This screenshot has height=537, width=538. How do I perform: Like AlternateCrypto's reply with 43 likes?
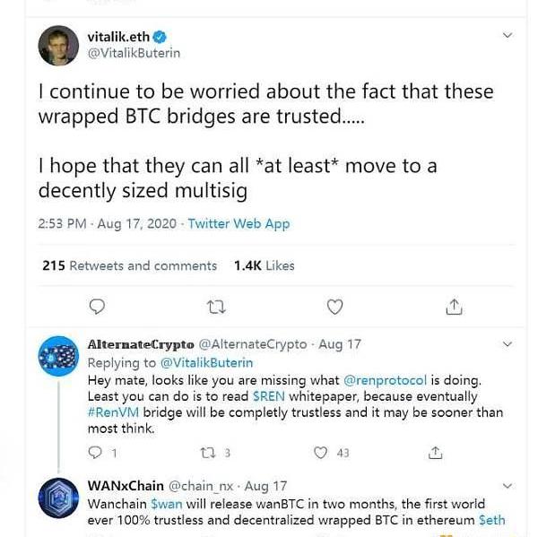pos(321,453)
